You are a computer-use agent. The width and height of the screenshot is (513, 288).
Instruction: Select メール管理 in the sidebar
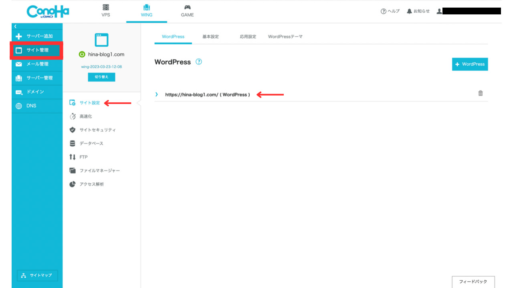coord(37,64)
